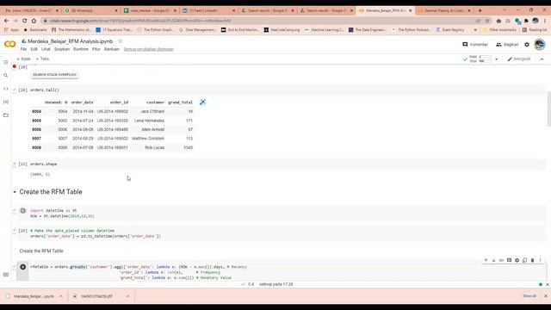Open a new browser tab
The height and width of the screenshot is (310, 551).
point(480,10)
